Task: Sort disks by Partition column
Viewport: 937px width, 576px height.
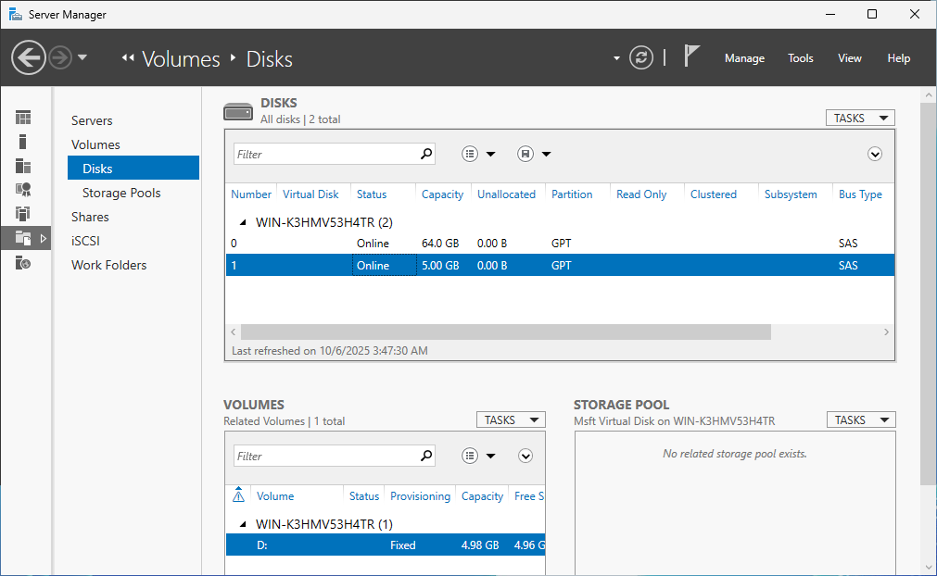Action: (572, 194)
